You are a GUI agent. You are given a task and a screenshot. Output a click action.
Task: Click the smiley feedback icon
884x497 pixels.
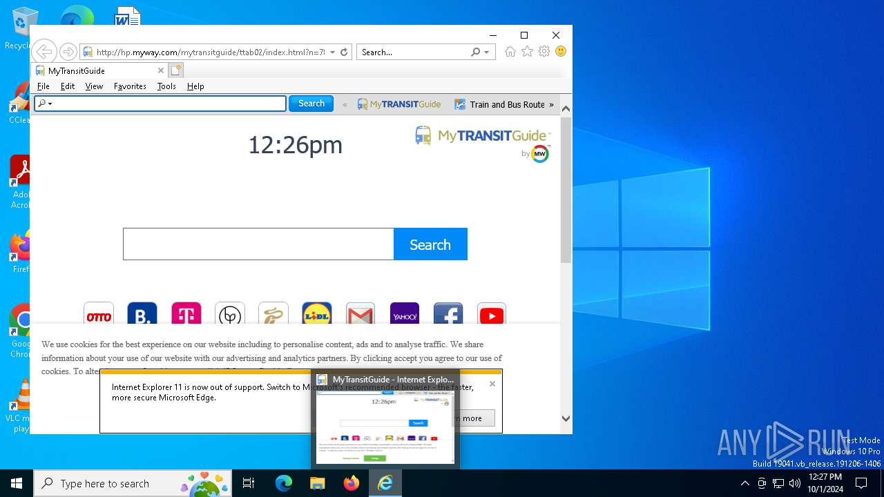pos(561,52)
